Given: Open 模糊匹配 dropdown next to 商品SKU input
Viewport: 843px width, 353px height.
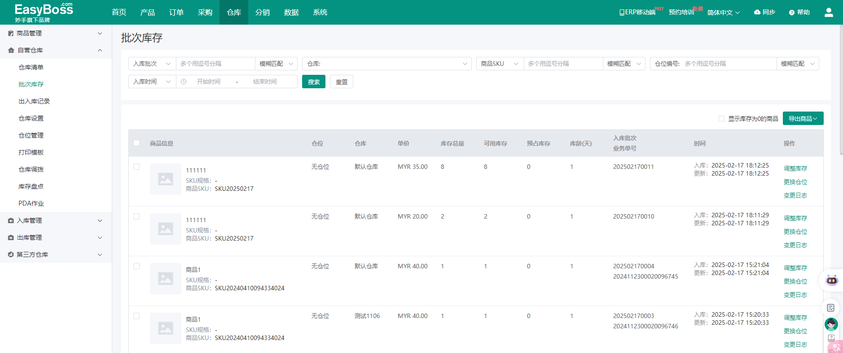Looking at the screenshot, I should point(624,64).
